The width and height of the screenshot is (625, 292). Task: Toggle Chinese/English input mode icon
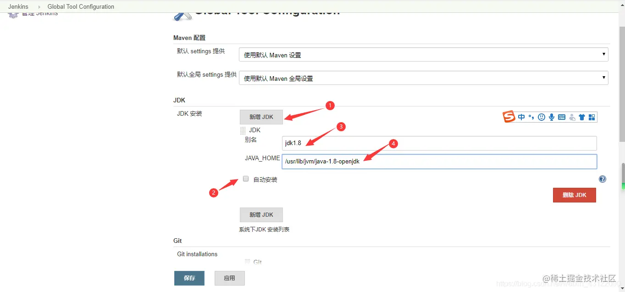click(521, 117)
